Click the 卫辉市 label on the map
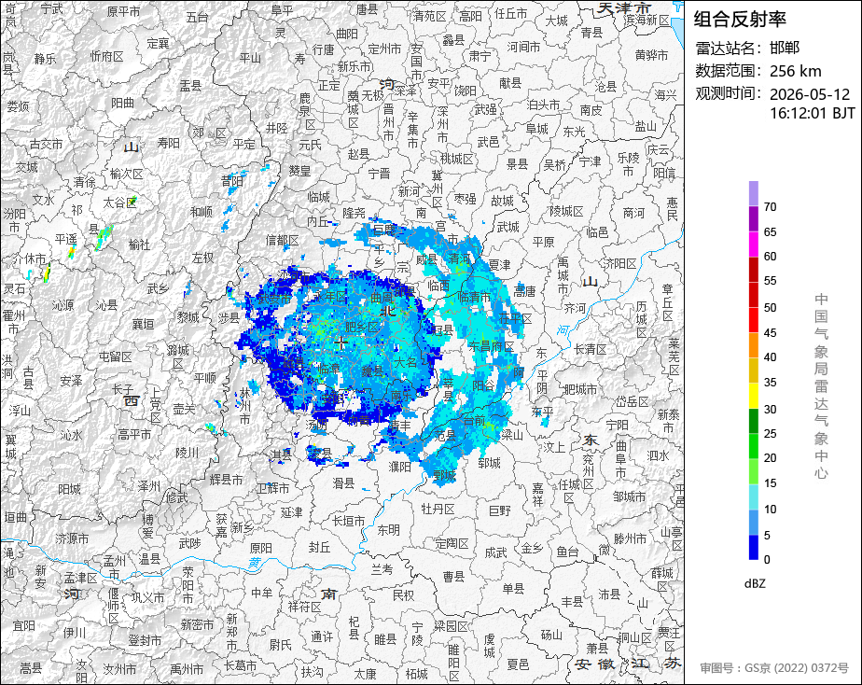This screenshot has width=862, height=685. 273,488
